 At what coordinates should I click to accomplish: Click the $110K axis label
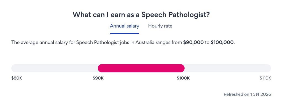[x=266, y=78]
